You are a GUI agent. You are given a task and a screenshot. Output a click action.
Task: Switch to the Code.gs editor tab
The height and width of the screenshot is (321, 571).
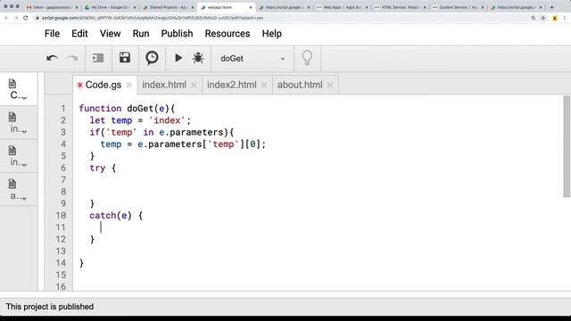103,85
